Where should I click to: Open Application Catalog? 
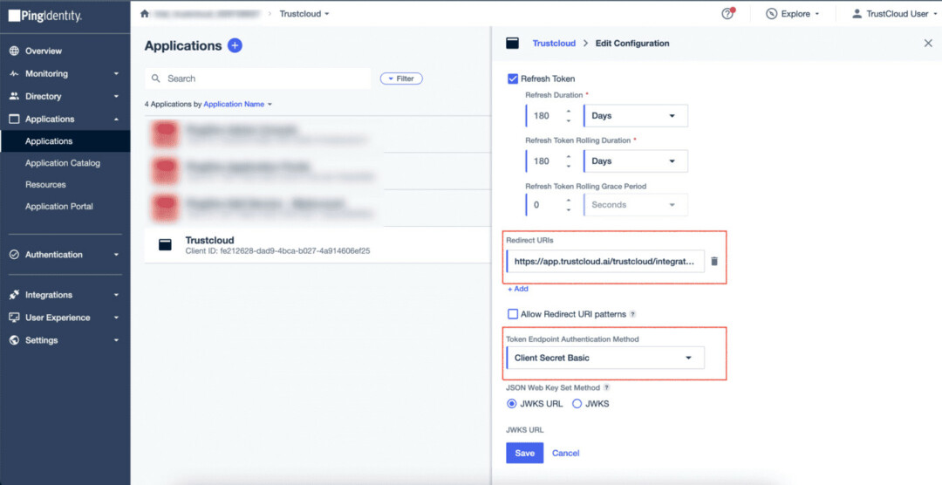[x=65, y=163]
